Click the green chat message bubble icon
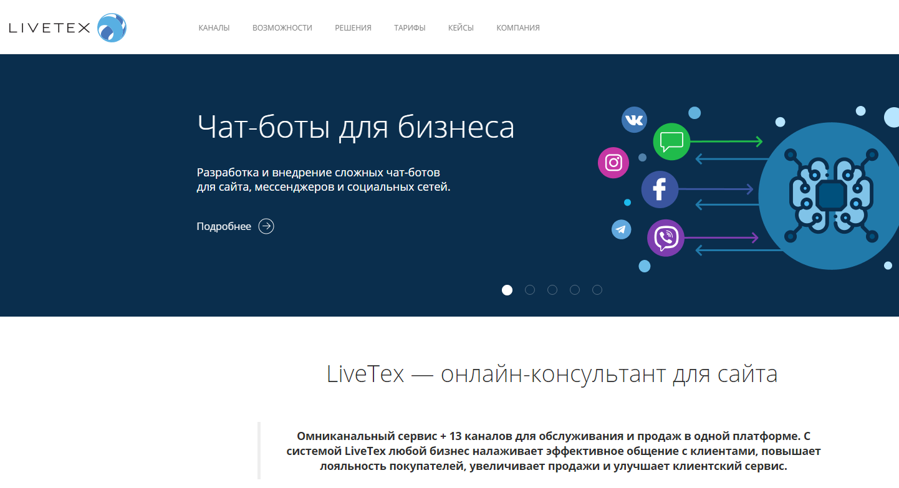This screenshot has height=488, width=899. click(671, 141)
